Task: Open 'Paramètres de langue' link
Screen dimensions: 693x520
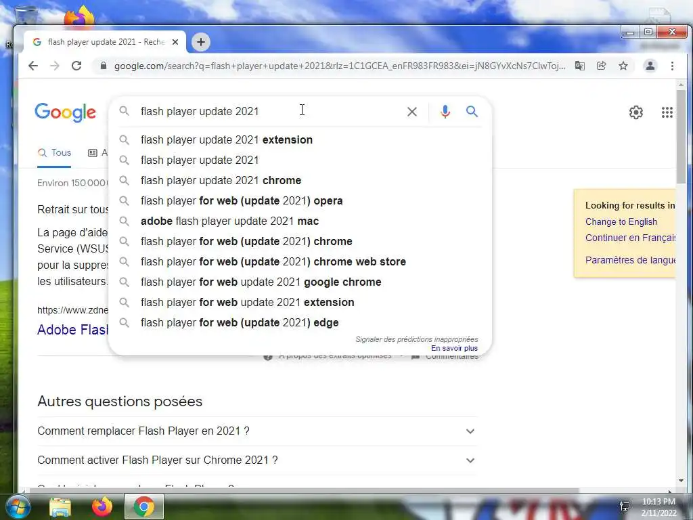Action: coord(630,260)
